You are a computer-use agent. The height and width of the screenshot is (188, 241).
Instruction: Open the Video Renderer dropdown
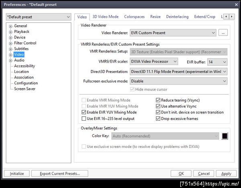(173, 33)
